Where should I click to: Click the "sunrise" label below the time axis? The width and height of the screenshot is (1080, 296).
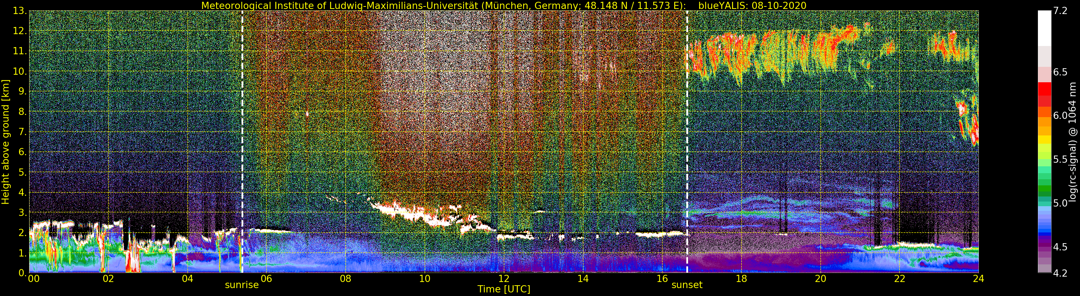pyautogui.click(x=242, y=285)
